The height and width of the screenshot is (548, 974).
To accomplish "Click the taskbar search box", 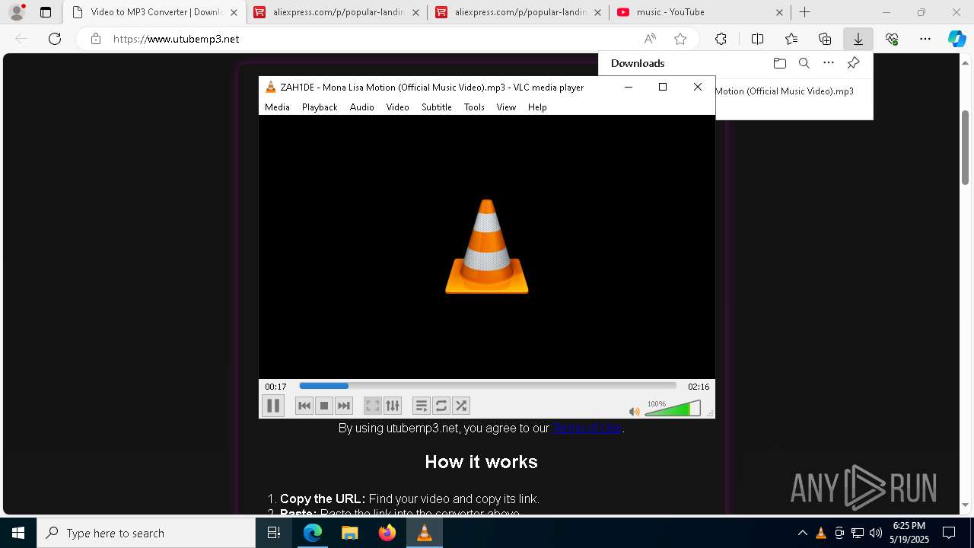I will click(x=146, y=533).
